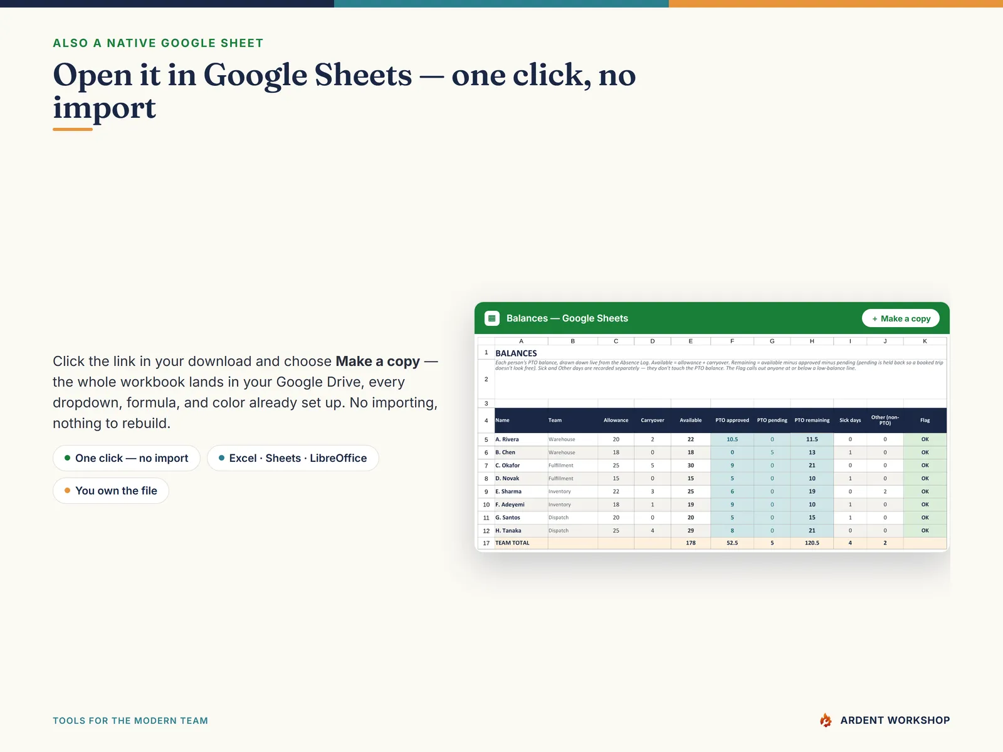The height and width of the screenshot is (752, 1003).
Task: Click the 'TOOLS FOR THE MODERN TEAM' footer text
Action: coord(130,721)
